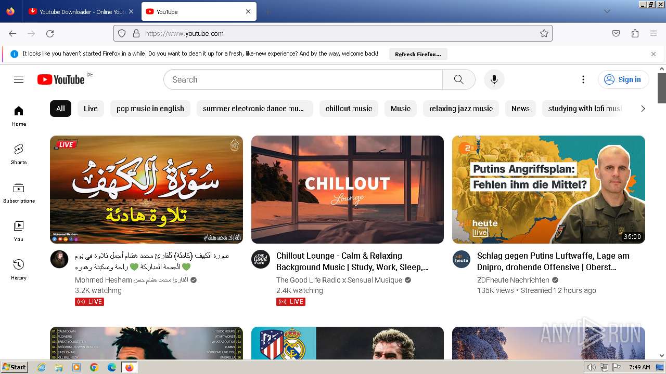The image size is (666, 374).
Task: Open the Firefox extensions puzzle icon
Action: click(x=635, y=33)
